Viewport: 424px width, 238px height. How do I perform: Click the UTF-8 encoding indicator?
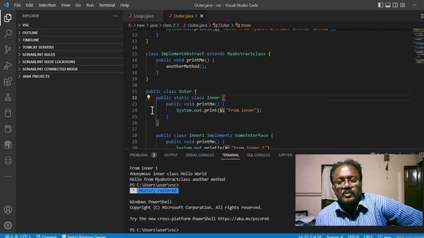point(353,237)
